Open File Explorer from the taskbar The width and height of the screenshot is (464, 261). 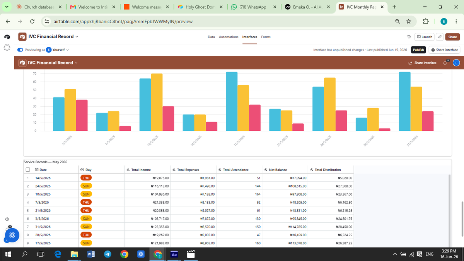click(74, 254)
